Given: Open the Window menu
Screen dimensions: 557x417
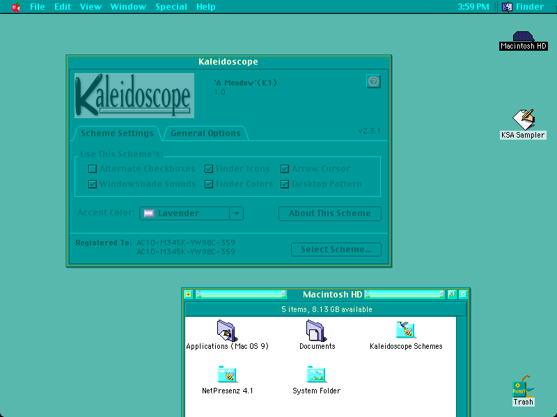Looking at the screenshot, I should pyautogui.click(x=128, y=7).
